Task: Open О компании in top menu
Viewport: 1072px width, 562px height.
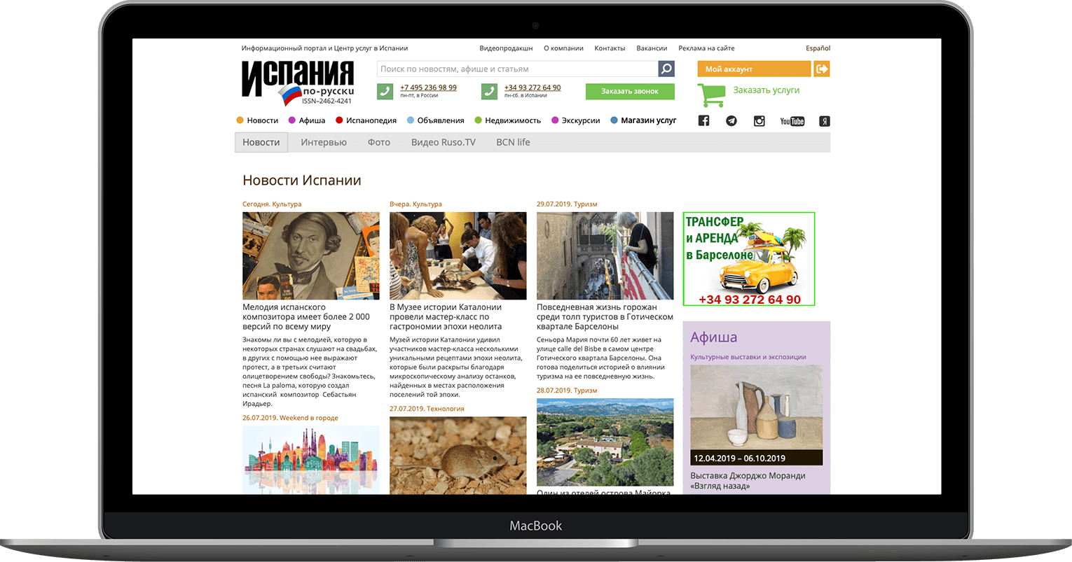Action: click(x=563, y=48)
